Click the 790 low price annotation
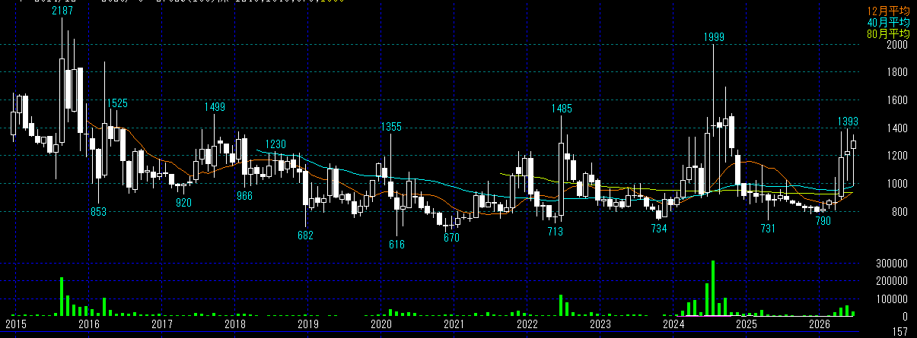Image resolution: width=917 pixels, height=338 pixels. pyautogui.click(x=823, y=221)
